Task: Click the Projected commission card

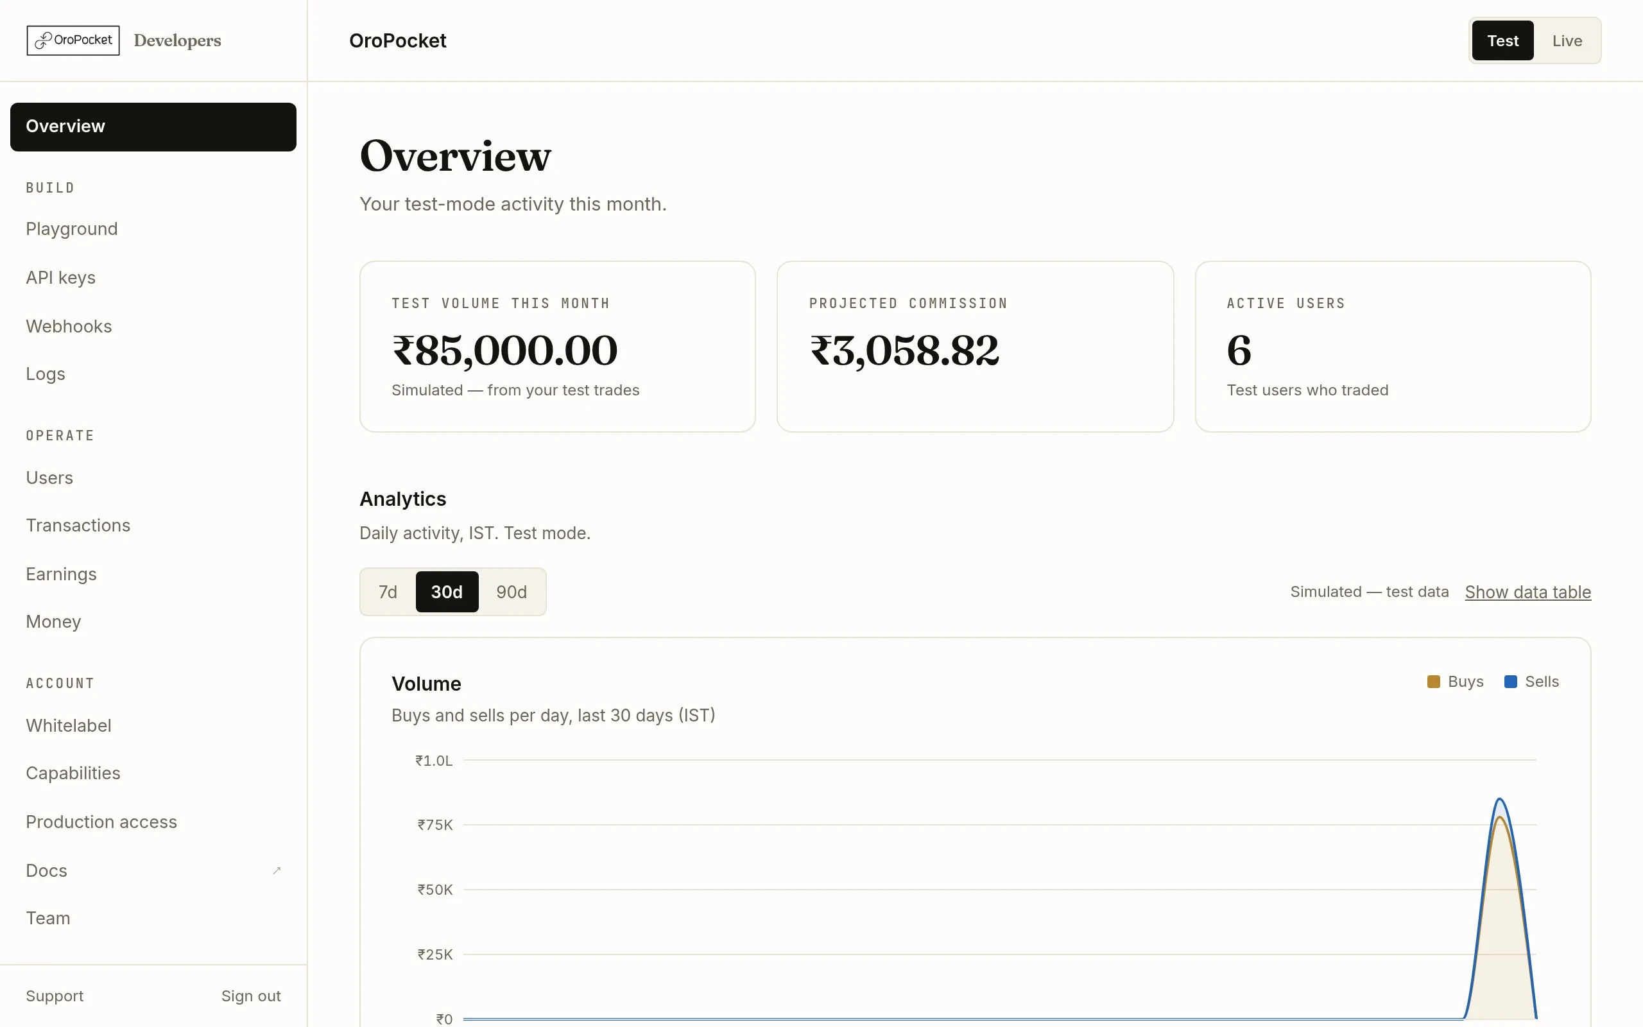Action: tap(975, 347)
